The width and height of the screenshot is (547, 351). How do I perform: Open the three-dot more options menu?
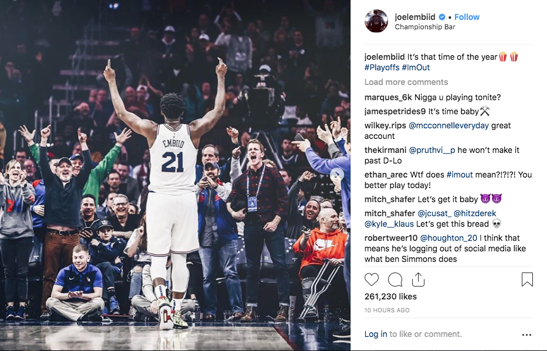tap(526, 335)
